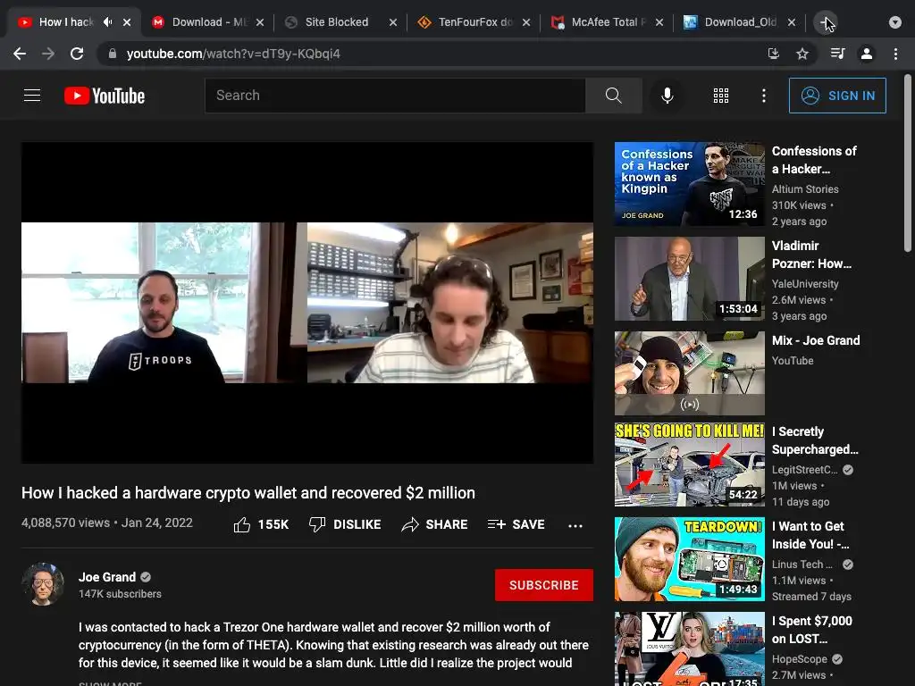Click the 147K subscribers text
The image size is (915, 686).
tap(121, 594)
